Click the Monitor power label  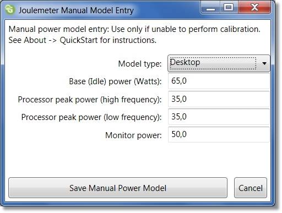133,135
